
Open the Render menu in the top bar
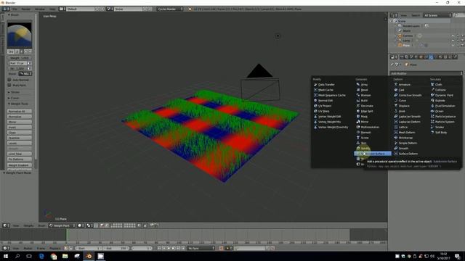pos(26,9)
